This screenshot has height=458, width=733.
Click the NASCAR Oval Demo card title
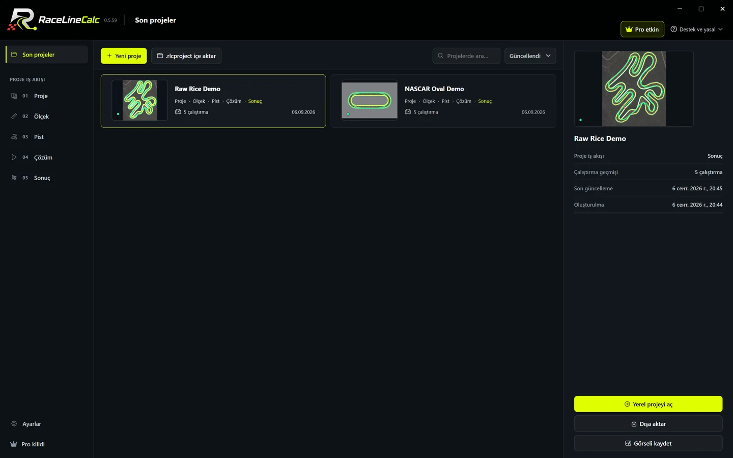(434, 89)
